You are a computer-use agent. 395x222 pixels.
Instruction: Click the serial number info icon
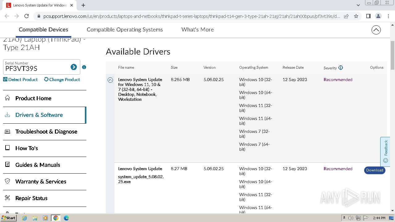click(84, 67)
